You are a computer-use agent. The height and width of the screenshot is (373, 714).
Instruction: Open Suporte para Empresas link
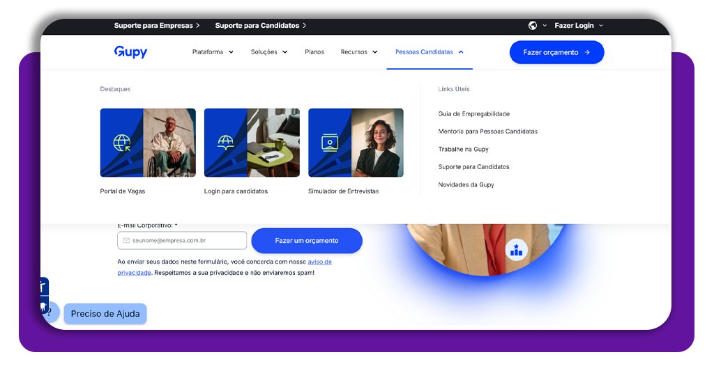coord(157,26)
